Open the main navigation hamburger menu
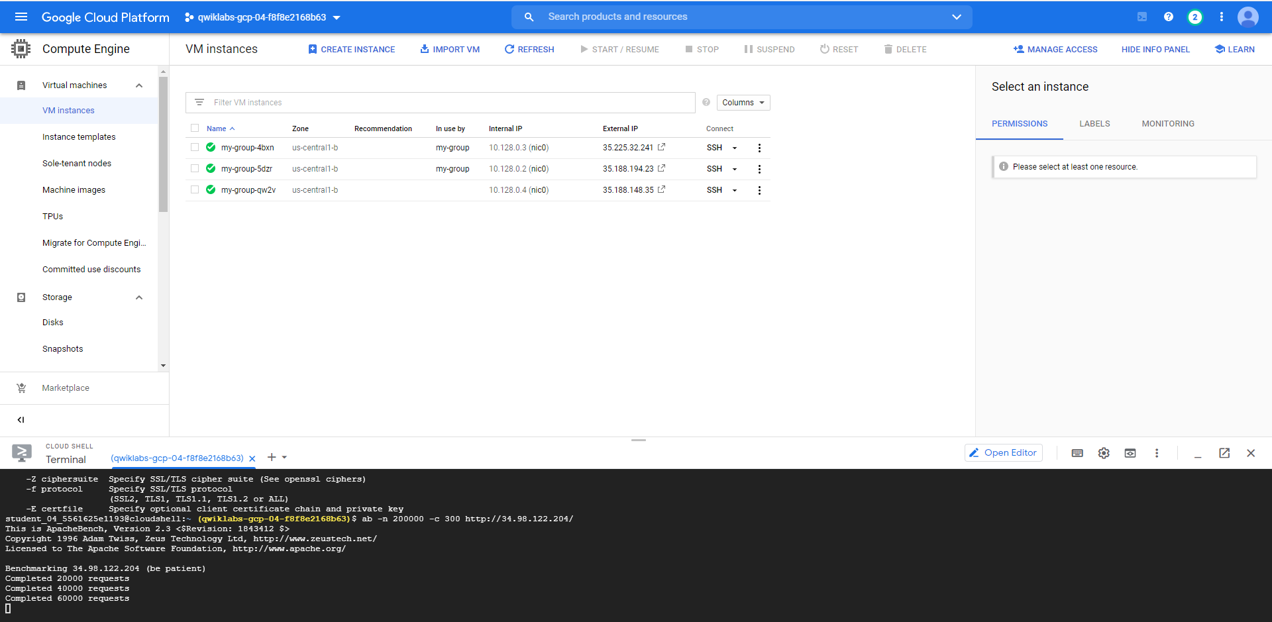The width and height of the screenshot is (1272, 622). 21,17
